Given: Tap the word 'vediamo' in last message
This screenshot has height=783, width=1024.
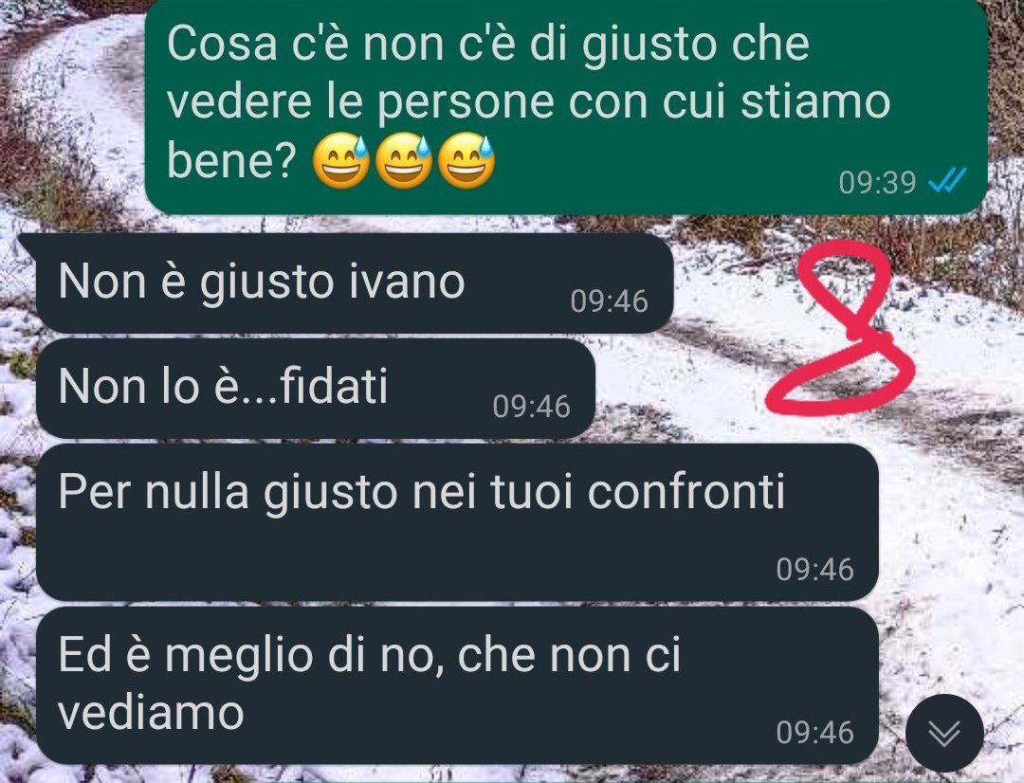Looking at the screenshot, I should click(x=151, y=712).
